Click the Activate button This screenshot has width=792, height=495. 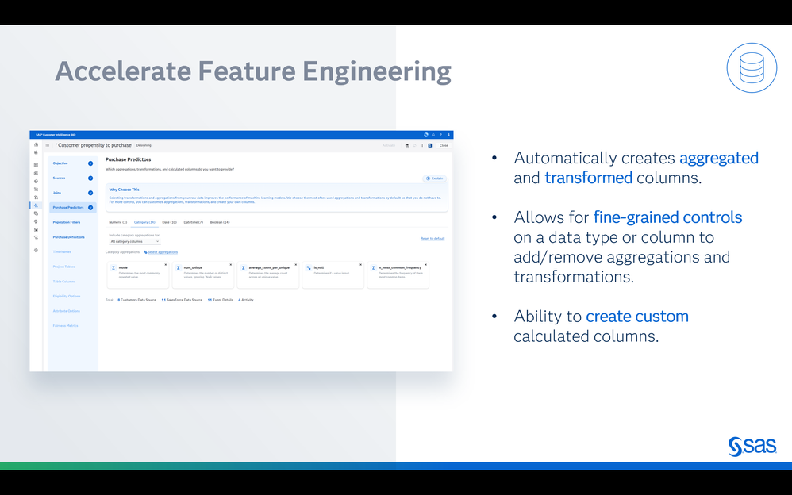click(x=389, y=145)
